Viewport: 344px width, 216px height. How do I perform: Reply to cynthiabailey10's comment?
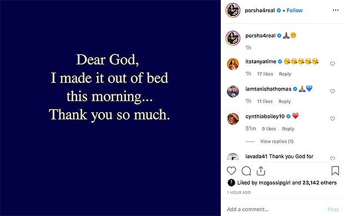tap(288, 129)
